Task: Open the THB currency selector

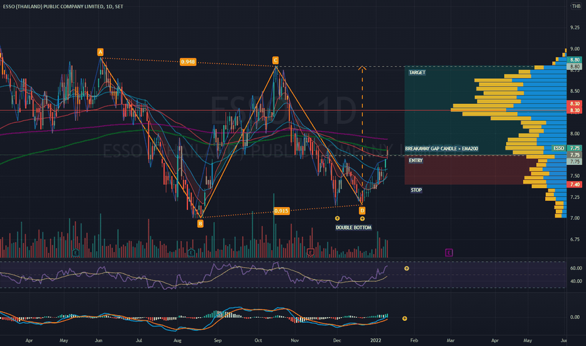Action: coord(577,6)
